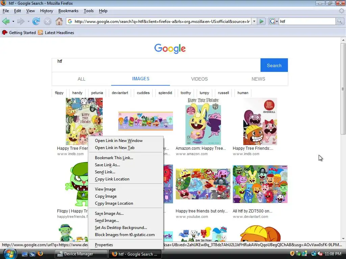Reload the page with the refresh icon

(36, 21)
